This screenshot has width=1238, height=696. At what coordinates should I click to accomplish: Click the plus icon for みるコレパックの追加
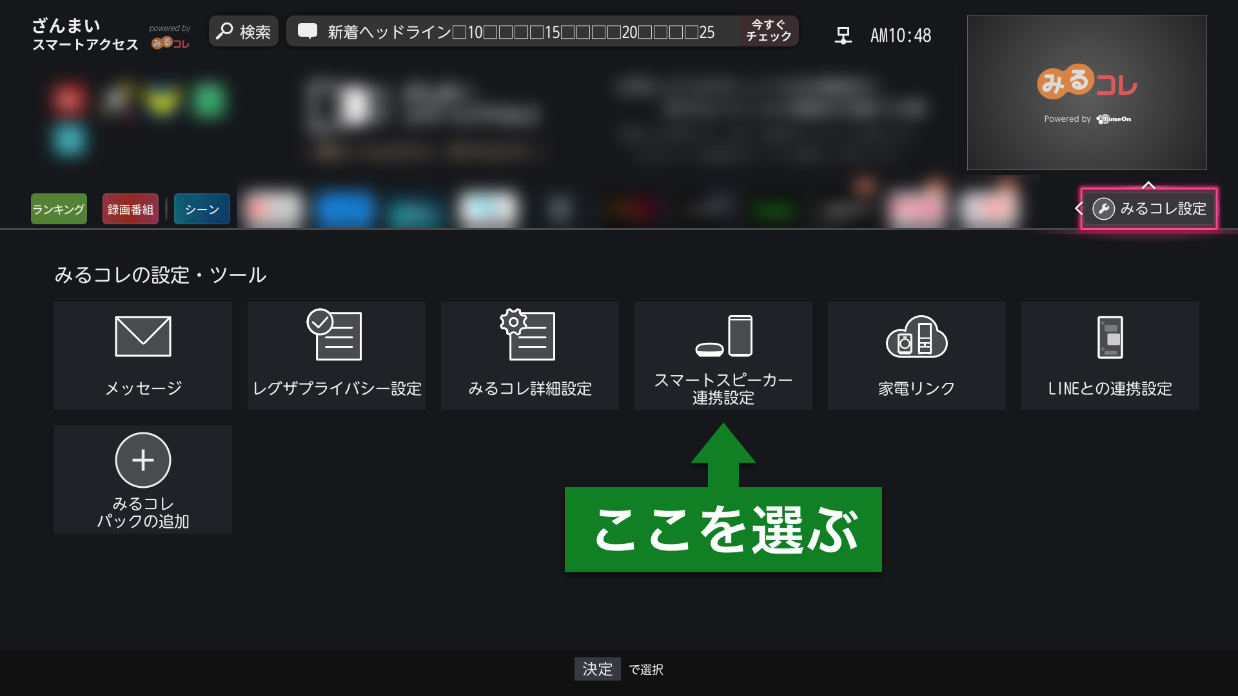[x=142, y=460]
